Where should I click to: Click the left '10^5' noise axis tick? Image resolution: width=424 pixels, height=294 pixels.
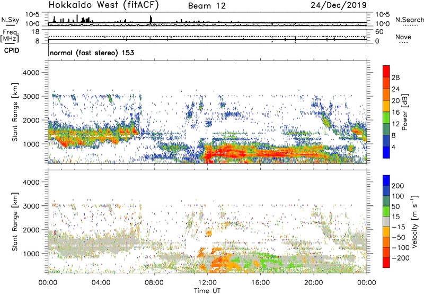[32, 14]
